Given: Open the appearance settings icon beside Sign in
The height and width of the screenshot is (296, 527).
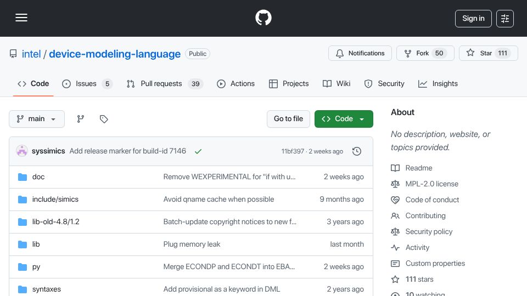Looking at the screenshot, I should coord(505,19).
